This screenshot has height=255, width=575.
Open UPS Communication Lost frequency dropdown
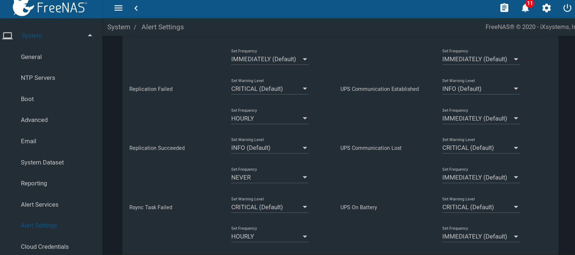481,177
